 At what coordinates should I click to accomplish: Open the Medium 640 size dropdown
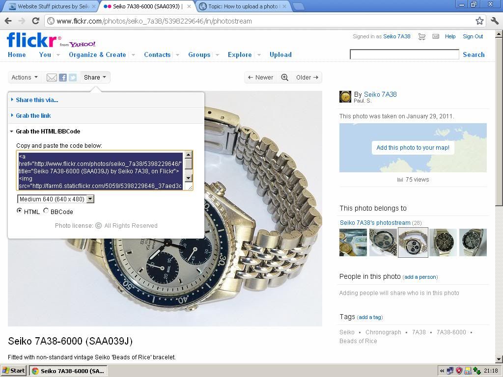pos(56,199)
